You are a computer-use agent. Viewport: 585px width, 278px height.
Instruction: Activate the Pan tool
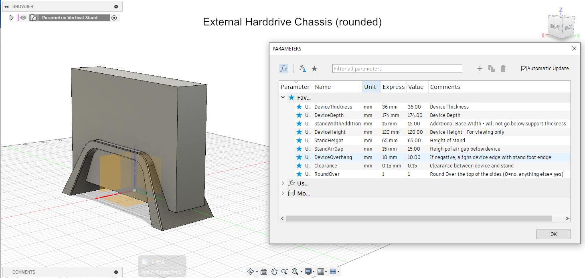[x=274, y=271]
